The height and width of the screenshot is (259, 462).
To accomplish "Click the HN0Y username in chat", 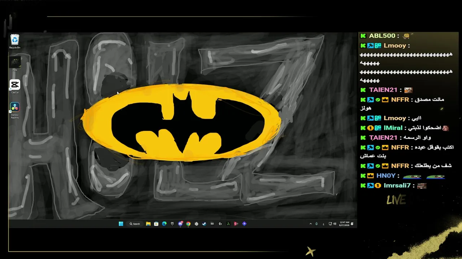I will (x=386, y=176).
